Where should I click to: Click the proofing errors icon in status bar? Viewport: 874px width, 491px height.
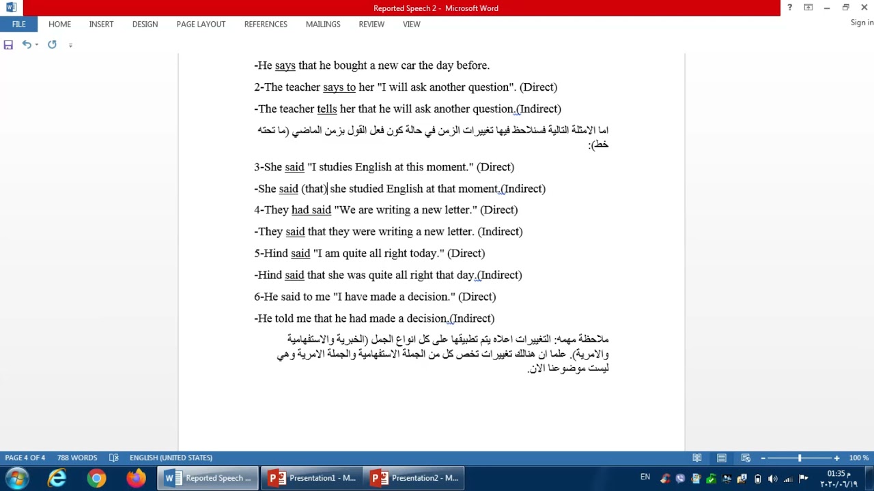(114, 458)
